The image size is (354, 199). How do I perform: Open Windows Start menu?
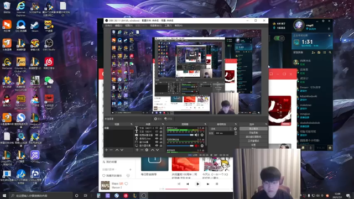[4, 196]
